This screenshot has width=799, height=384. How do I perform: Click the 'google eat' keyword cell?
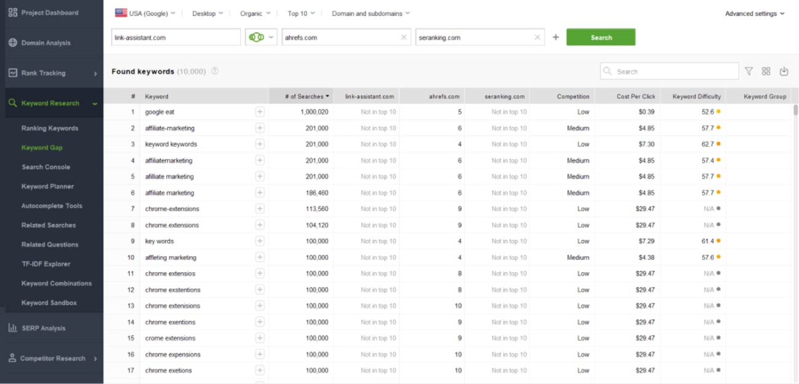(160, 112)
